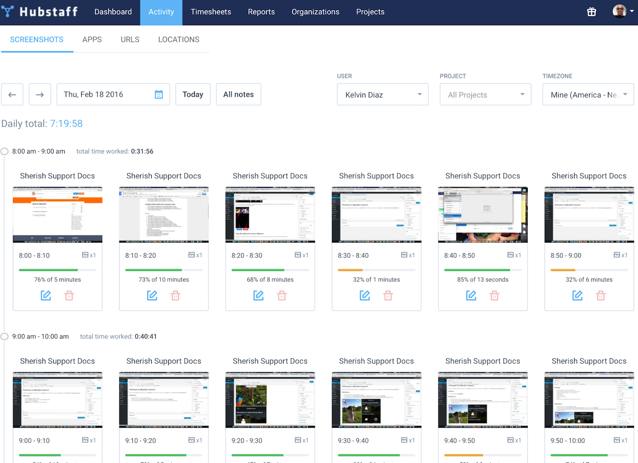Edit the 8:10 - 8:20 entry
The image size is (638, 463).
[x=152, y=295]
